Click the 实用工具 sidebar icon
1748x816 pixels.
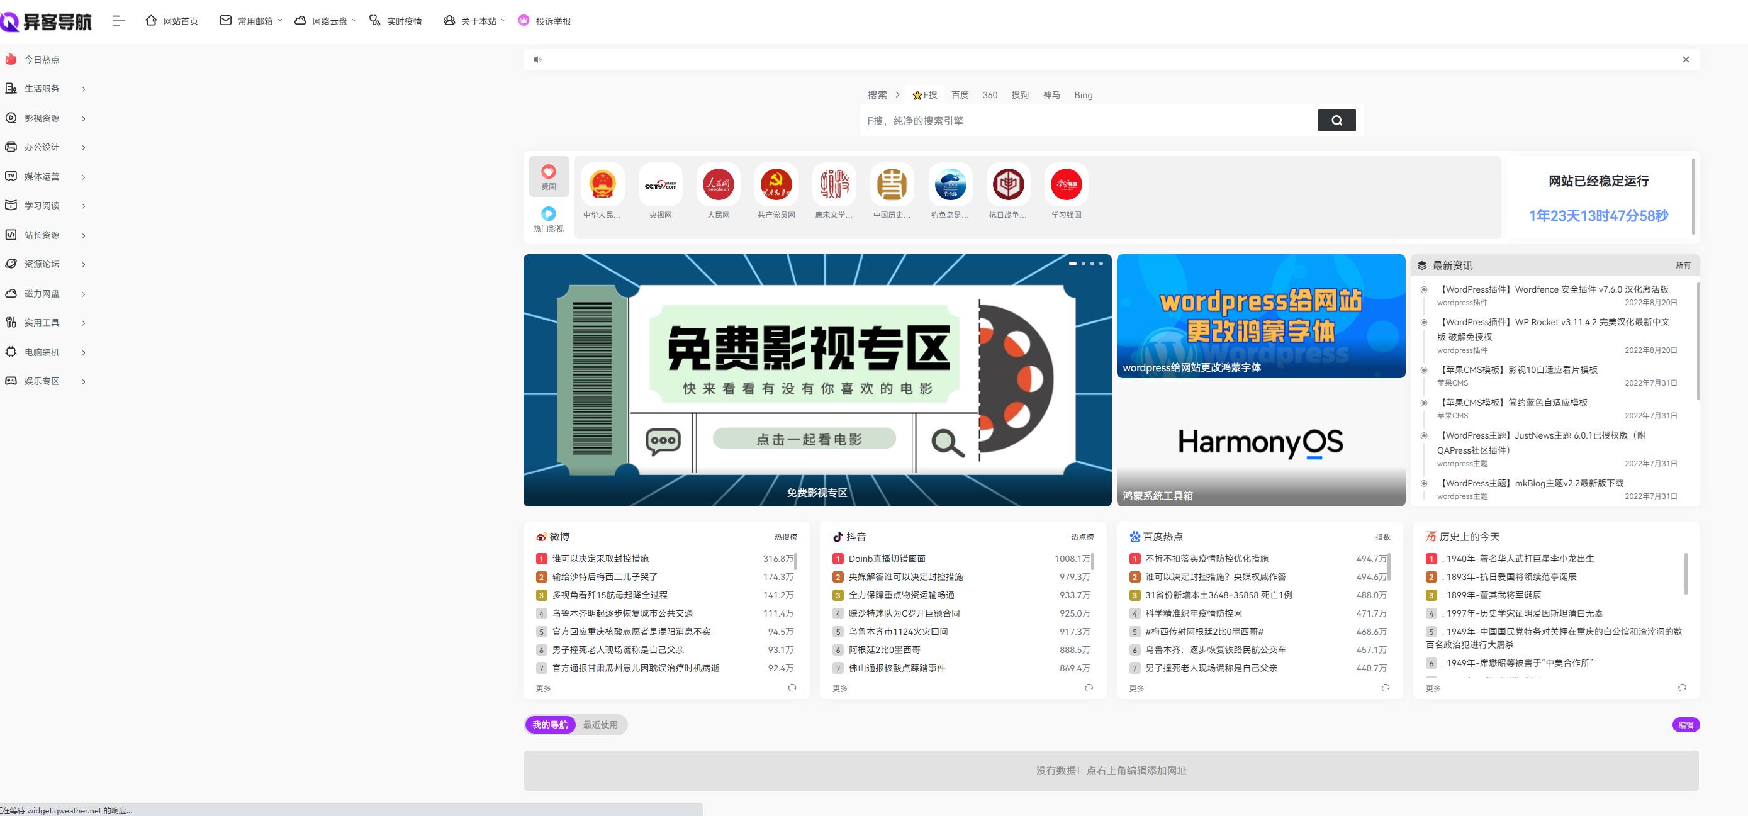[11, 323]
